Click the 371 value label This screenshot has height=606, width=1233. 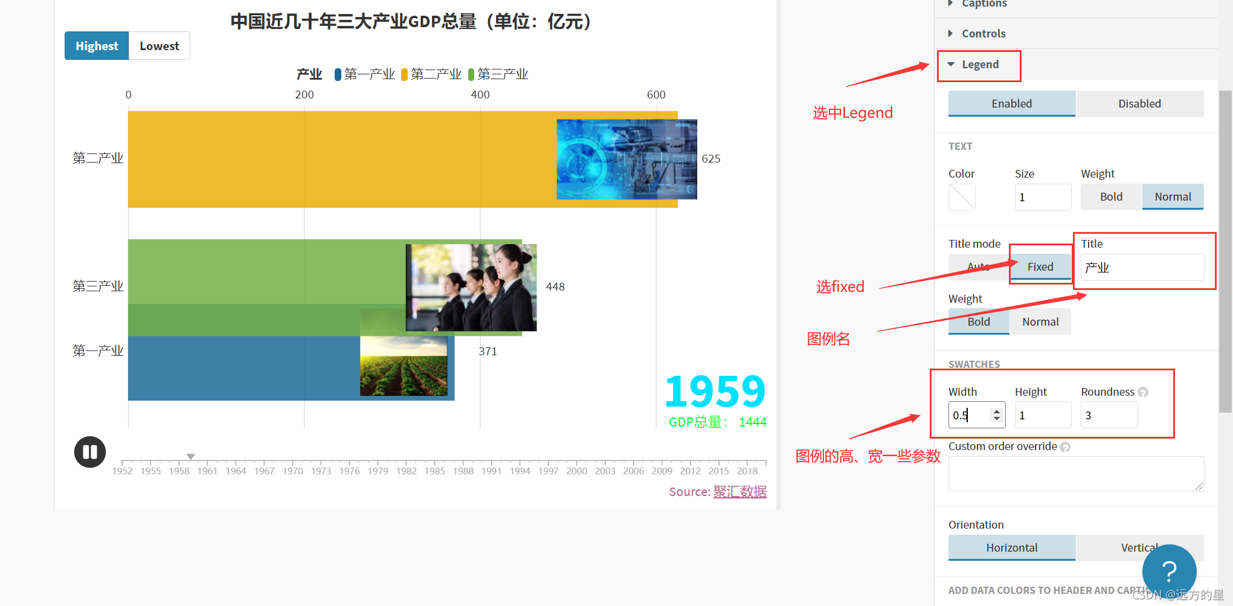coord(488,352)
